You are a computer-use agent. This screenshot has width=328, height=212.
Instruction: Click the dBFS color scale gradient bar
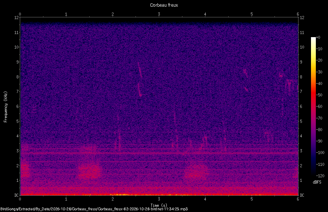[313, 107]
